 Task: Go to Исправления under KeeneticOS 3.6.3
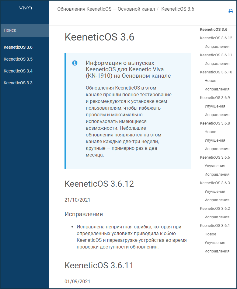[x=217, y=200]
